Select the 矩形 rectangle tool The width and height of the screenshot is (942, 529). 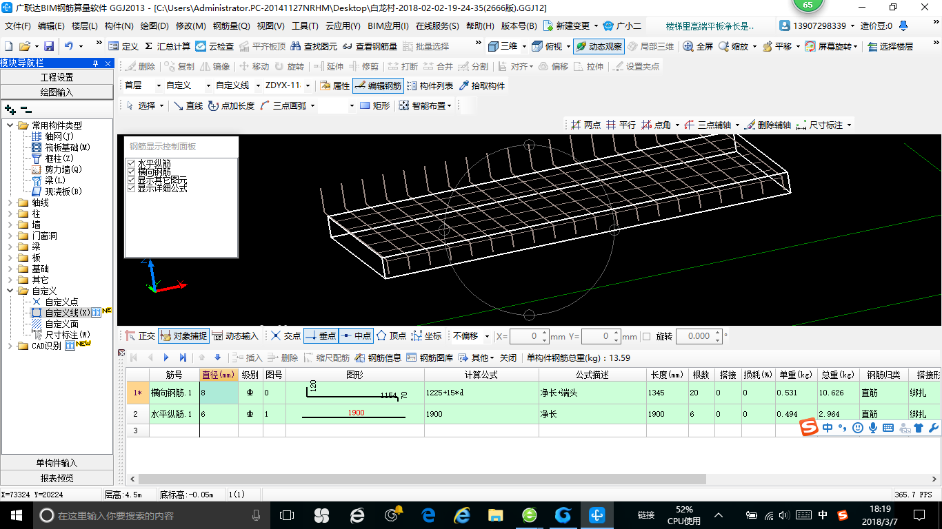click(375, 105)
